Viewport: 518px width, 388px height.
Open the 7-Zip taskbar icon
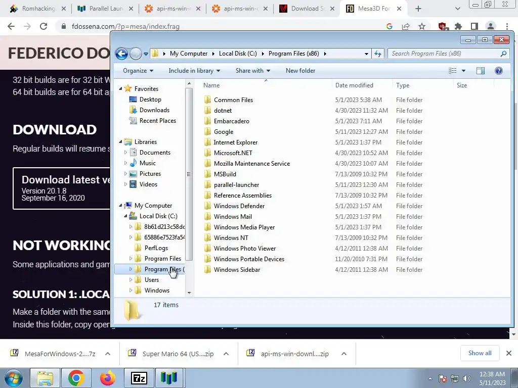point(139,378)
